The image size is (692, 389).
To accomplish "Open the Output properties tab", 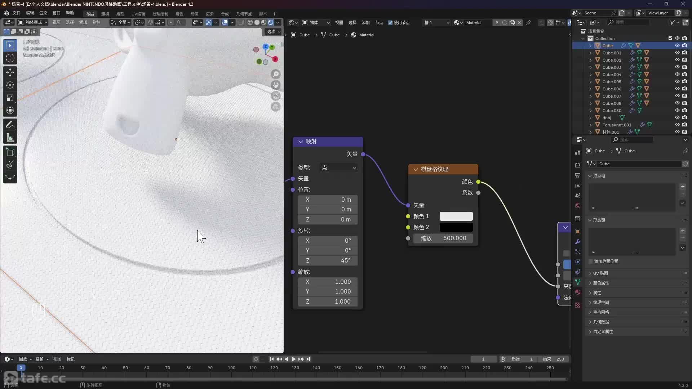I will [x=578, y=175].
